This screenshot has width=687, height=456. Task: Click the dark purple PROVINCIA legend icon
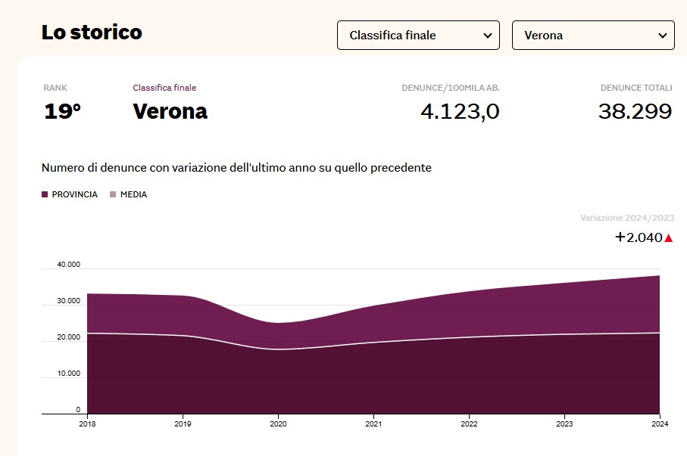46,194
